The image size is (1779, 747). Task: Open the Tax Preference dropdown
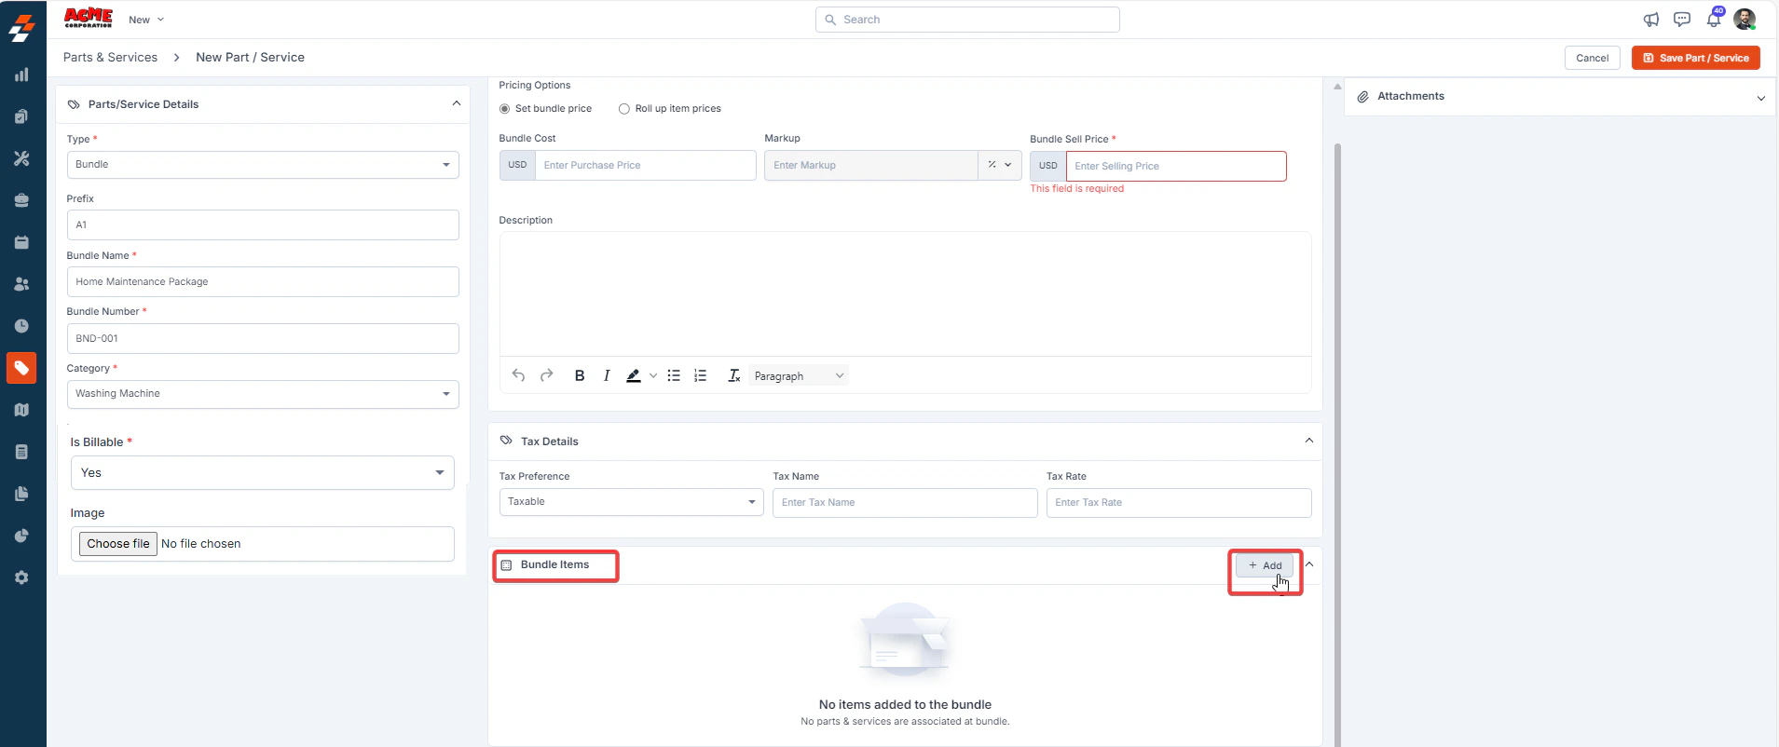[632, 502]
